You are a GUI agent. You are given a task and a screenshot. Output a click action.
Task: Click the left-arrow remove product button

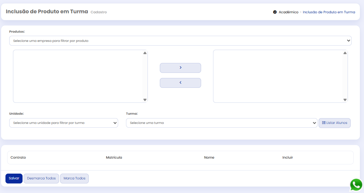pyautogui.click(x=180, y=83)
